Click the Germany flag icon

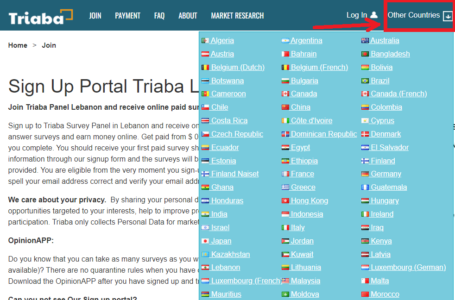click(x=365, y=174)
